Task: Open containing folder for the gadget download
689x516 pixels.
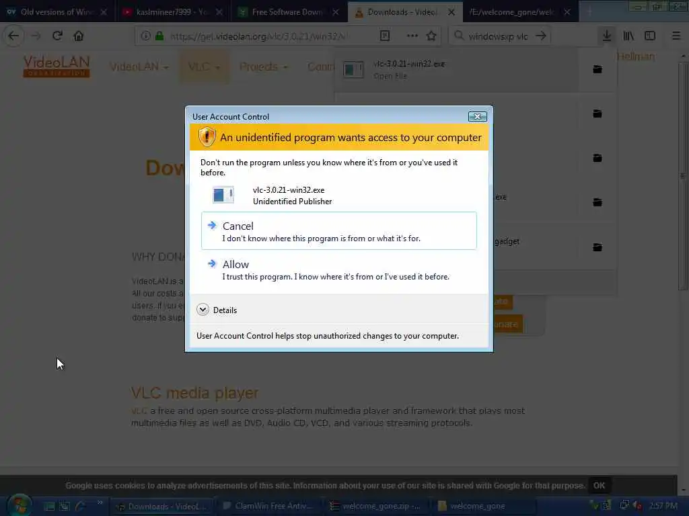Action: [x=597, y=247]
